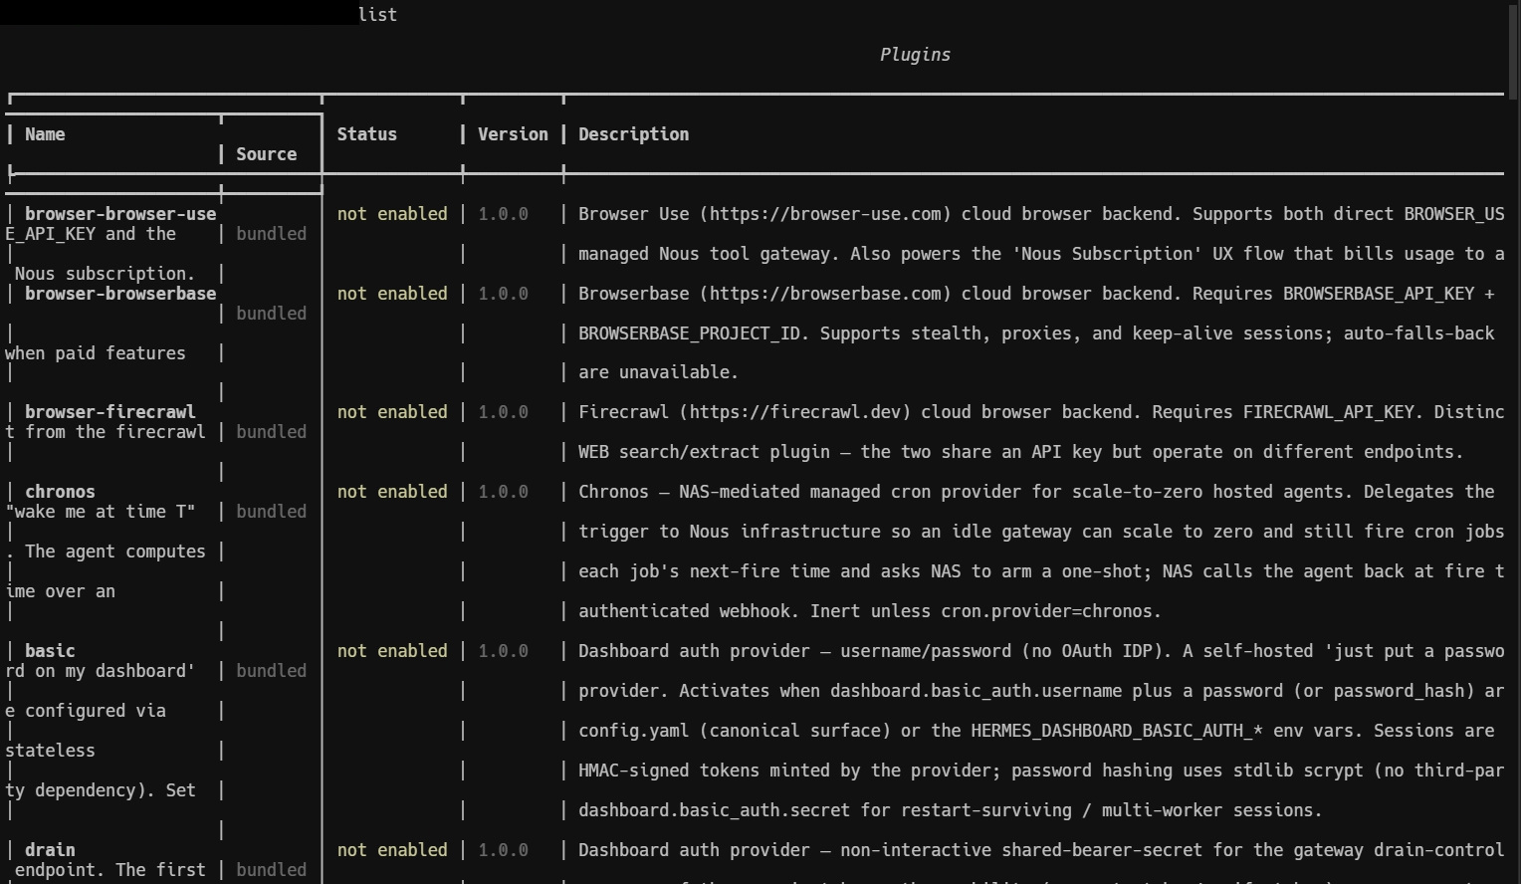The image size is (1521, 884).
Task: Click the 'managed Nous tool gateway' description line
Action: click(1041, 254)
